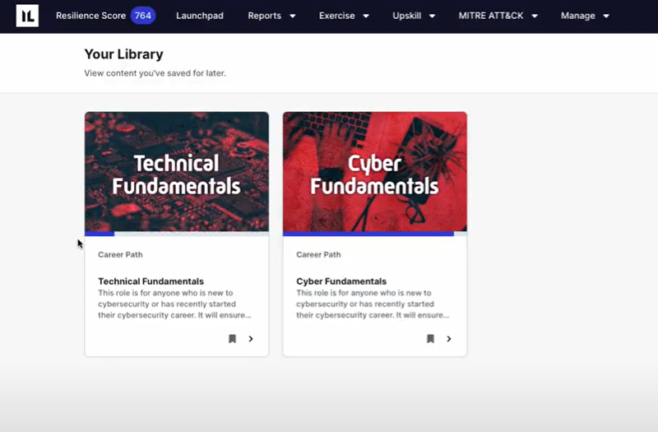658x432 pixels.
Task: Remove bookmark on Cyber Fundamentals card
Action: tap(430, 339)
